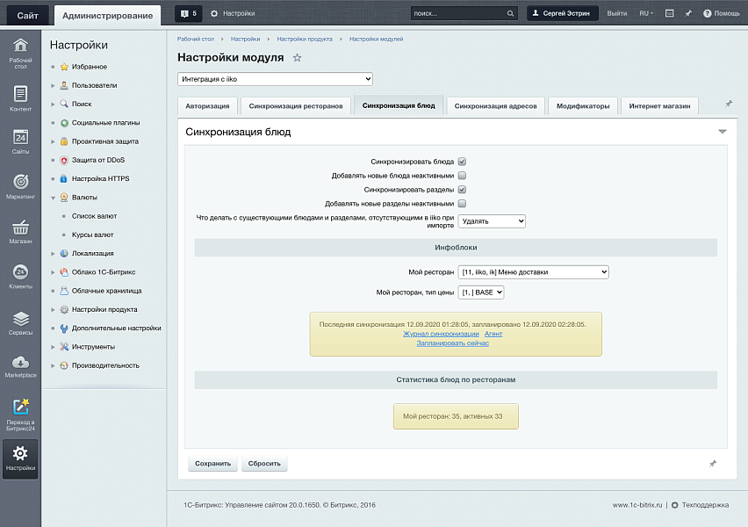This screenshot has height=527, width=748.
Task: Toggle Синхронизировать разделы checkbox
Action: tap(462, 190)
